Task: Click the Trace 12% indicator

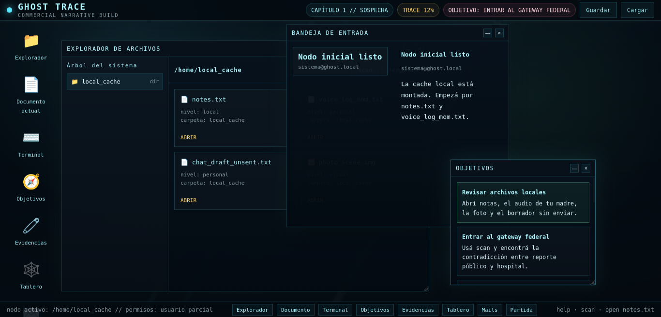Action: (418, 10)
